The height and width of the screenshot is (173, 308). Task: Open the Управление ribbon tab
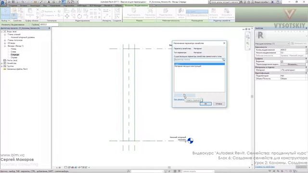tap(55, 6)
